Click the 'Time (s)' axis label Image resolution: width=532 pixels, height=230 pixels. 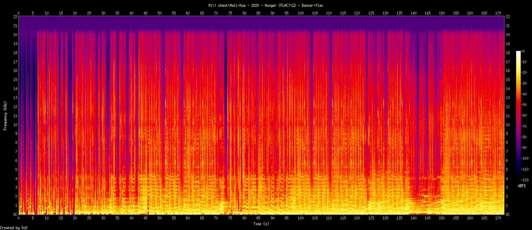(262, 224)
